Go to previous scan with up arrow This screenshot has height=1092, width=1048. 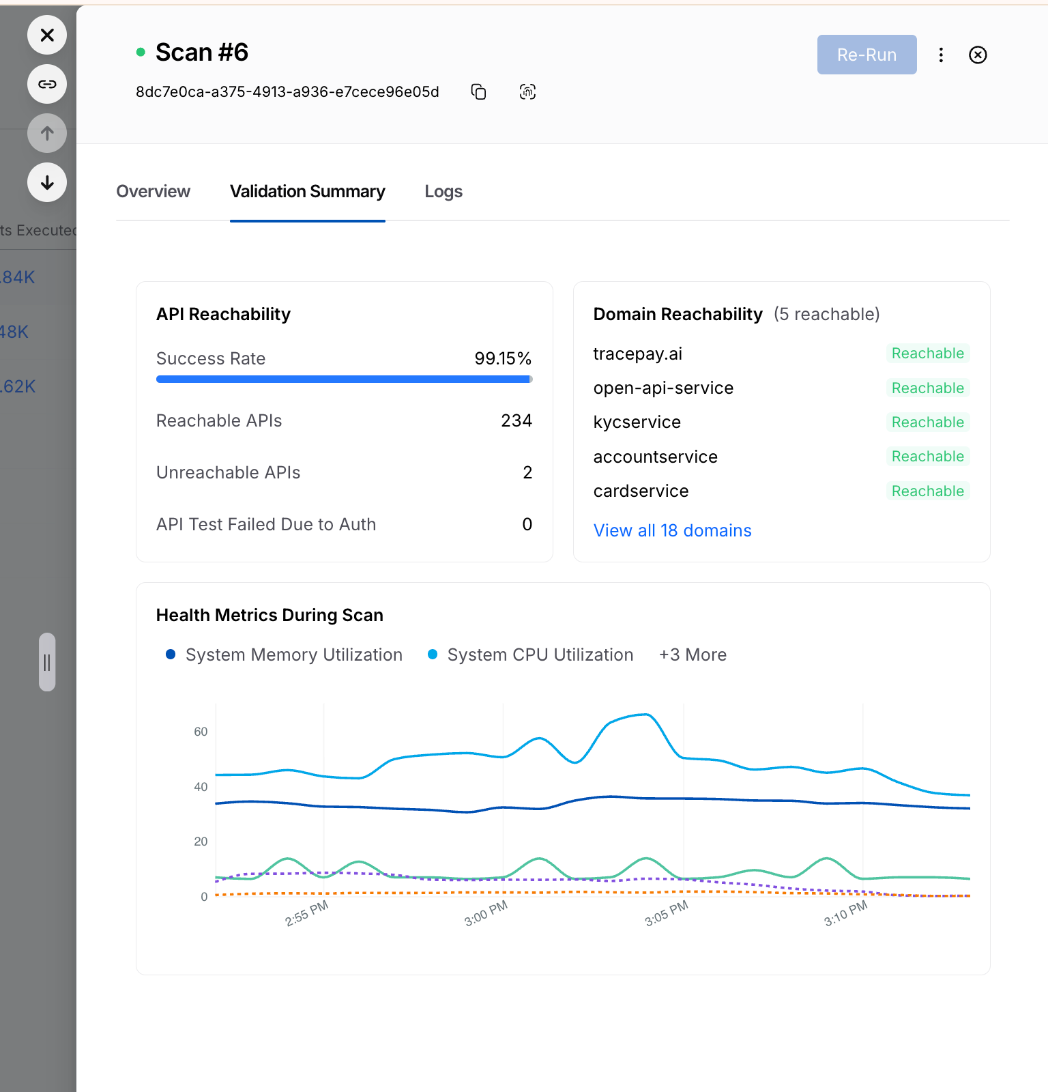pos(47,133)
